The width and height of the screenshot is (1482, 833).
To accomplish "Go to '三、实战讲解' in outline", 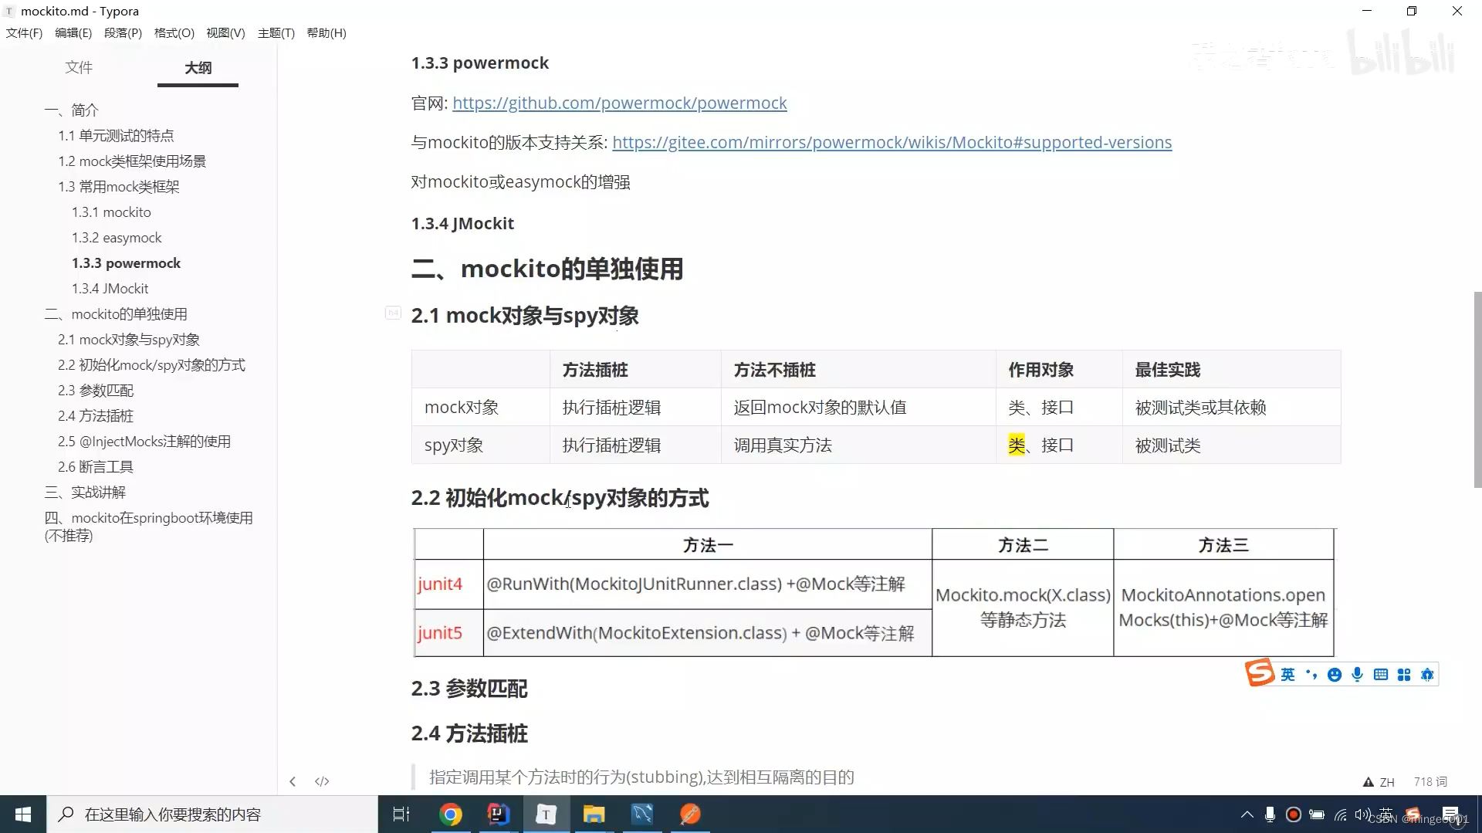I will pyautogui.click(x=85, y=492).
